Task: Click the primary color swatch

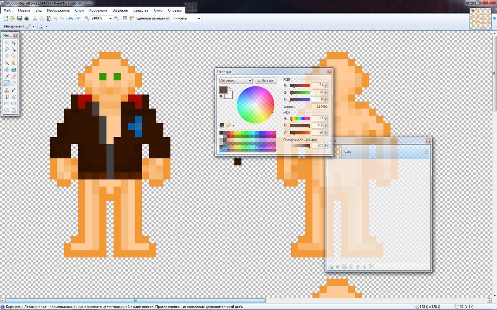Action: [223, 90]
